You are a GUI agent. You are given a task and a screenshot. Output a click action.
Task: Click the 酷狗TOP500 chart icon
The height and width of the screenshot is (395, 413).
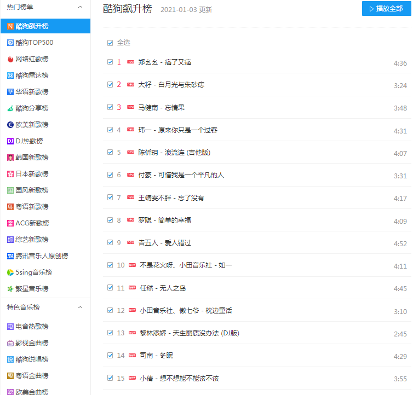[10, 43]
